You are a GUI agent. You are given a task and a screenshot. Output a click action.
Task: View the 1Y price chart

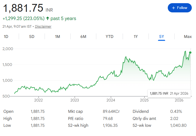136,37
